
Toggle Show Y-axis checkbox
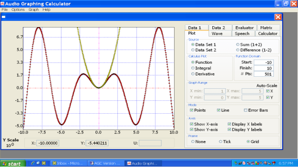(x=192, y=129)
